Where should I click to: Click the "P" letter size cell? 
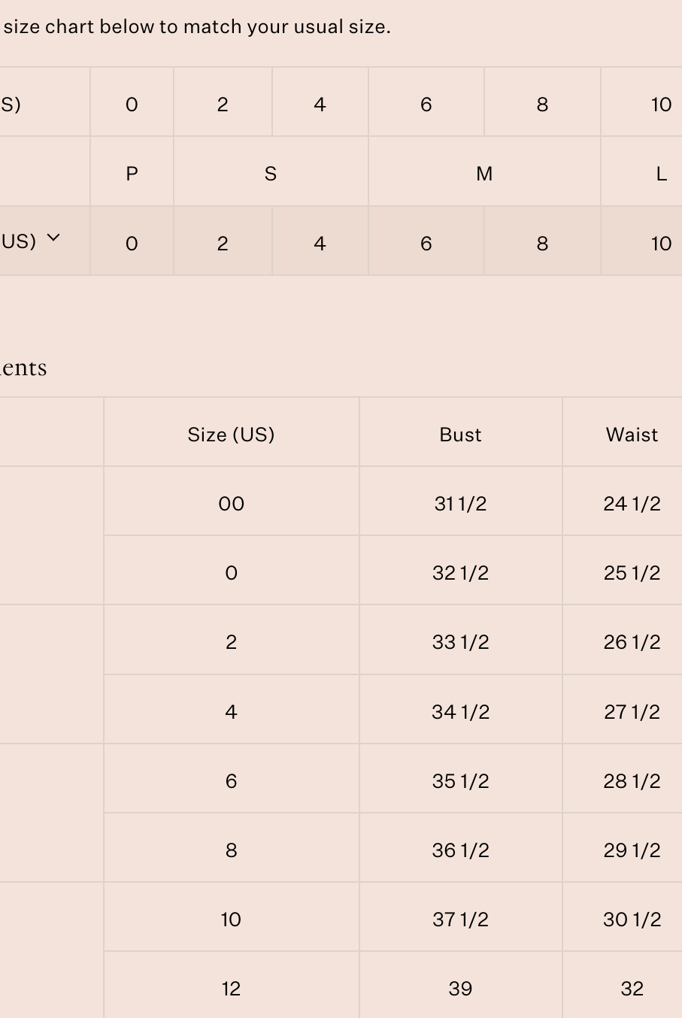pyautogui.click(x=132, y=174)
